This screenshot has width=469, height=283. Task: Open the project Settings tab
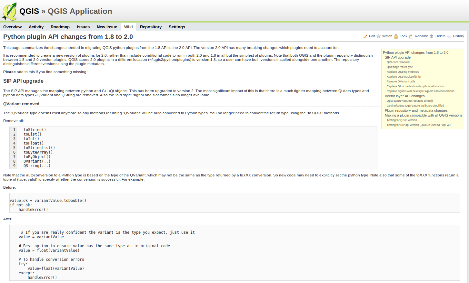pyautogui.click(x=177, y=27)
